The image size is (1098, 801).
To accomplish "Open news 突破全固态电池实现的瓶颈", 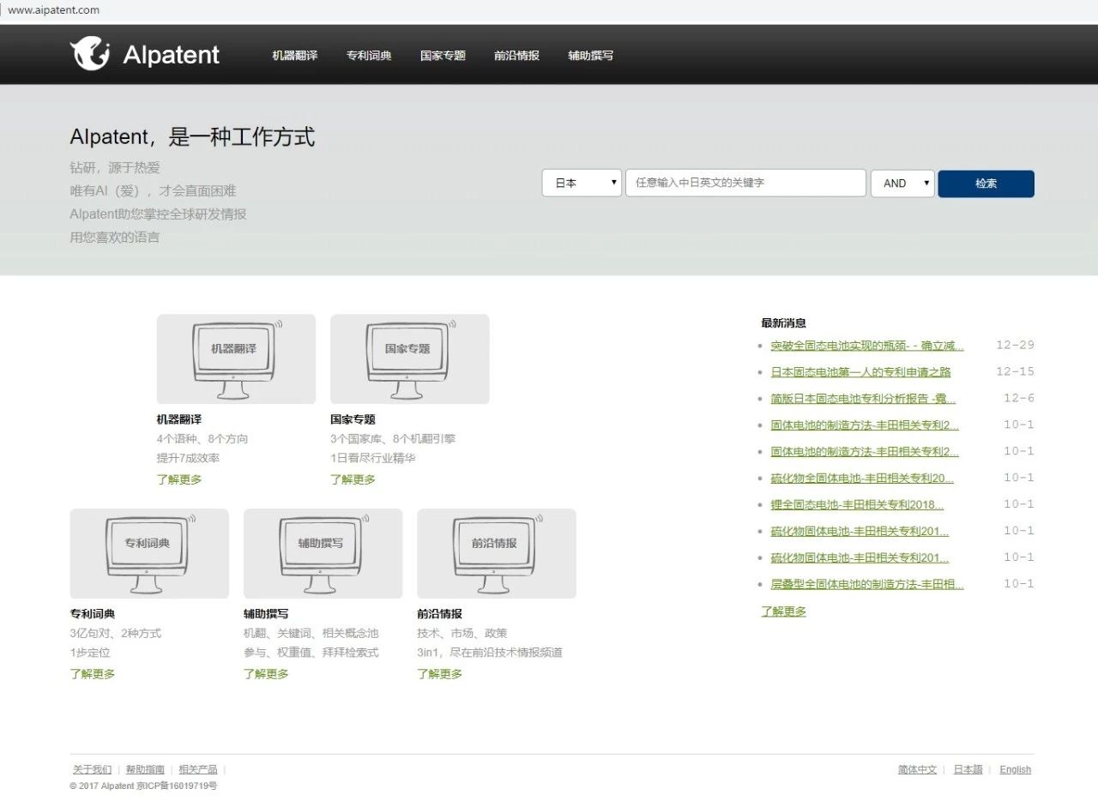I will tap(867, 346).
